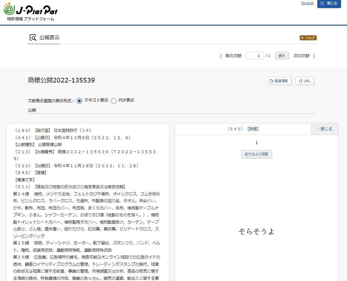Open the English version of the page
The width and height of the screenshot is (347, 281).
point(308,3)
